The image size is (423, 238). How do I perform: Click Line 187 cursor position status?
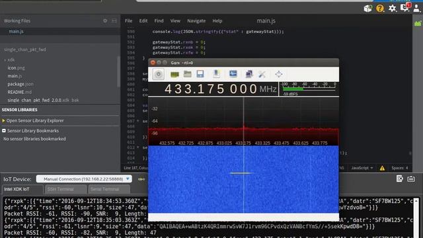point(135,168)
